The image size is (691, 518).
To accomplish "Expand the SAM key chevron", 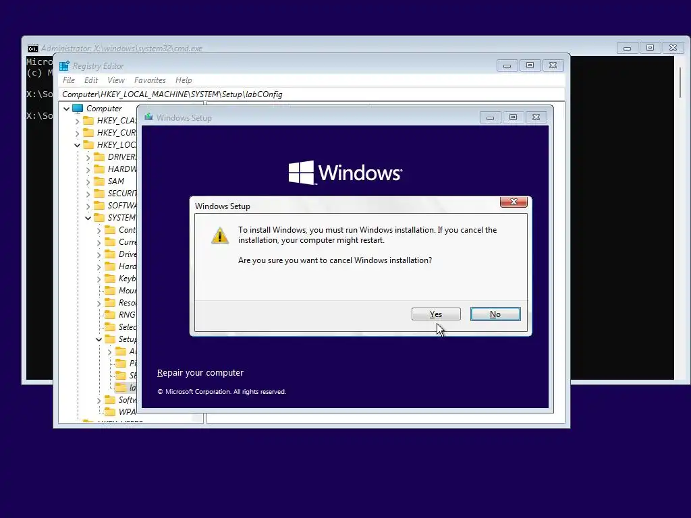I will click(88, 181).
